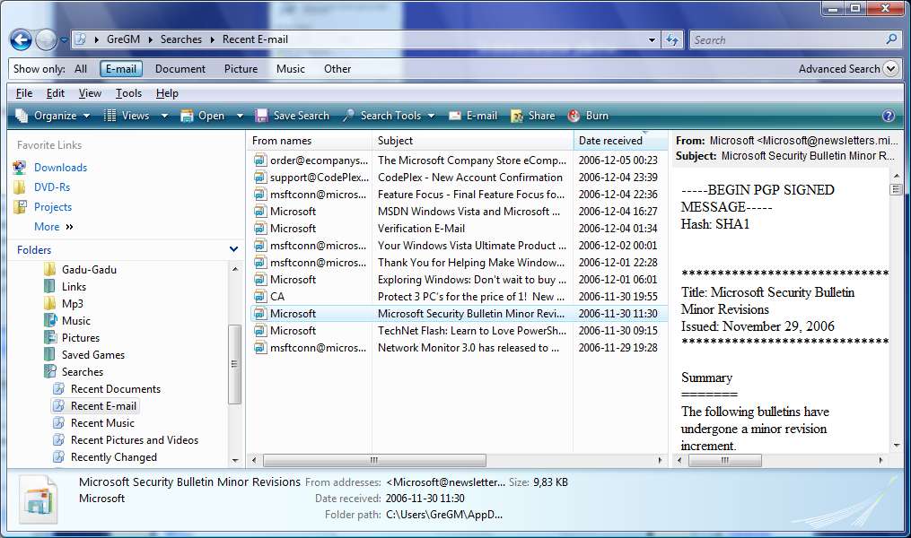The image size is (911, 538).
Task: Click the Searches folder icon in the tree
Action: pos(50,371)
